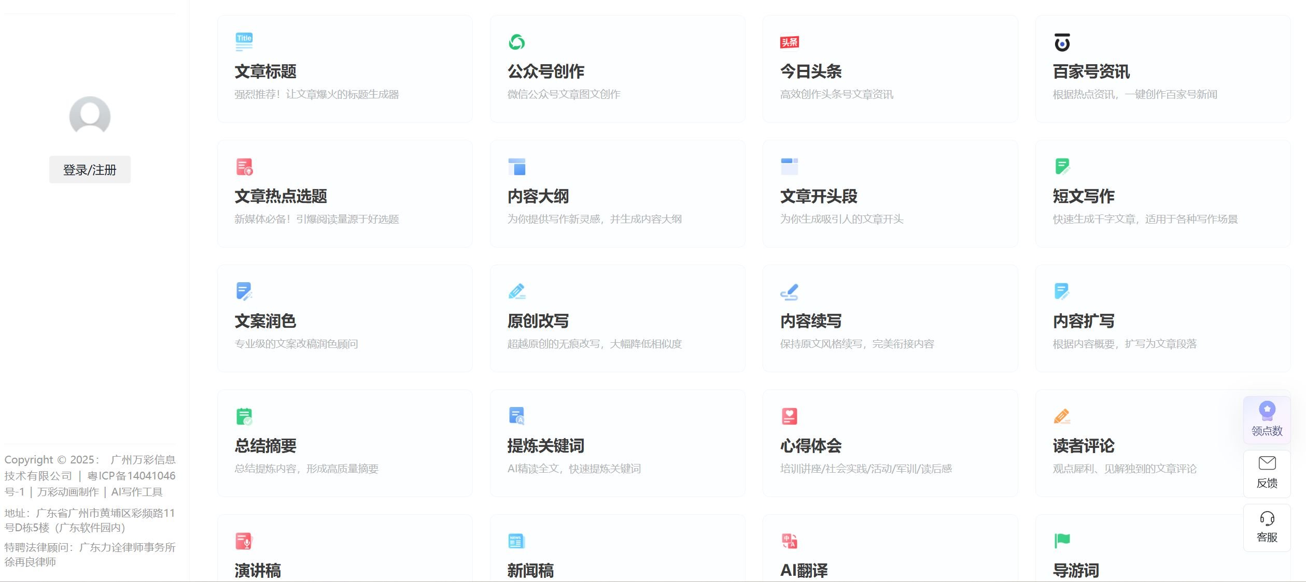
Task: Click the 短文写作 green note icon
Action: (1062, 167)
